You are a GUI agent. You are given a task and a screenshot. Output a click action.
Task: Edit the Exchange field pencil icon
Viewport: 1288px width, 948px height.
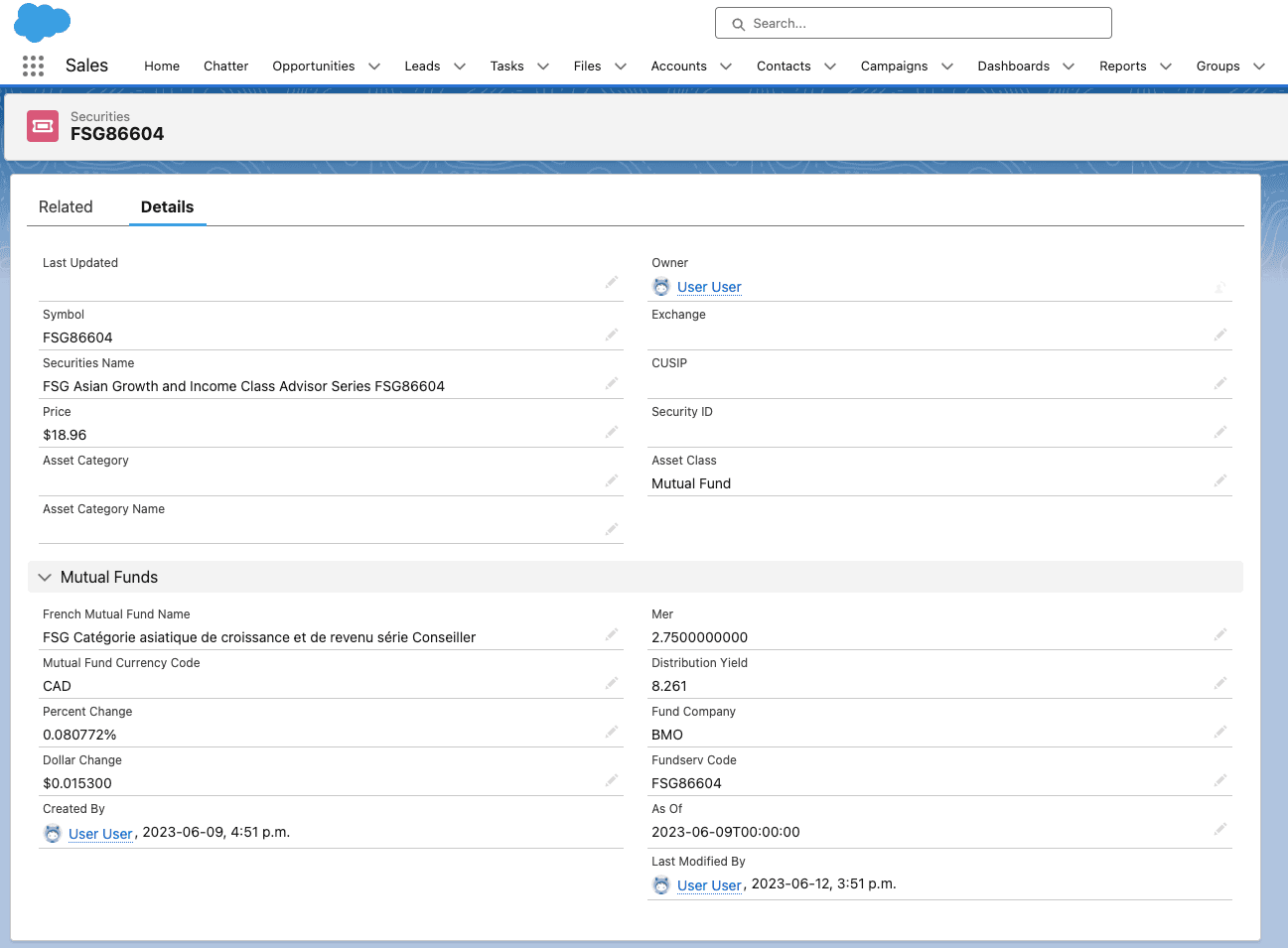coord(1220,335)
